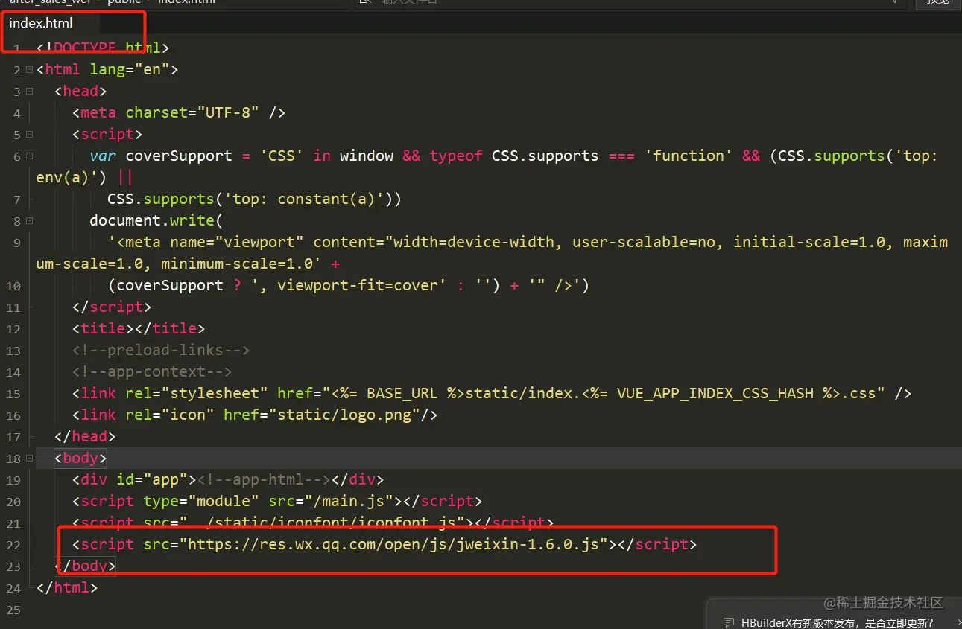
Task: Click the jweixin-1.6.0.js script URL
Action: pyautogui.click(x=394, y=545)
